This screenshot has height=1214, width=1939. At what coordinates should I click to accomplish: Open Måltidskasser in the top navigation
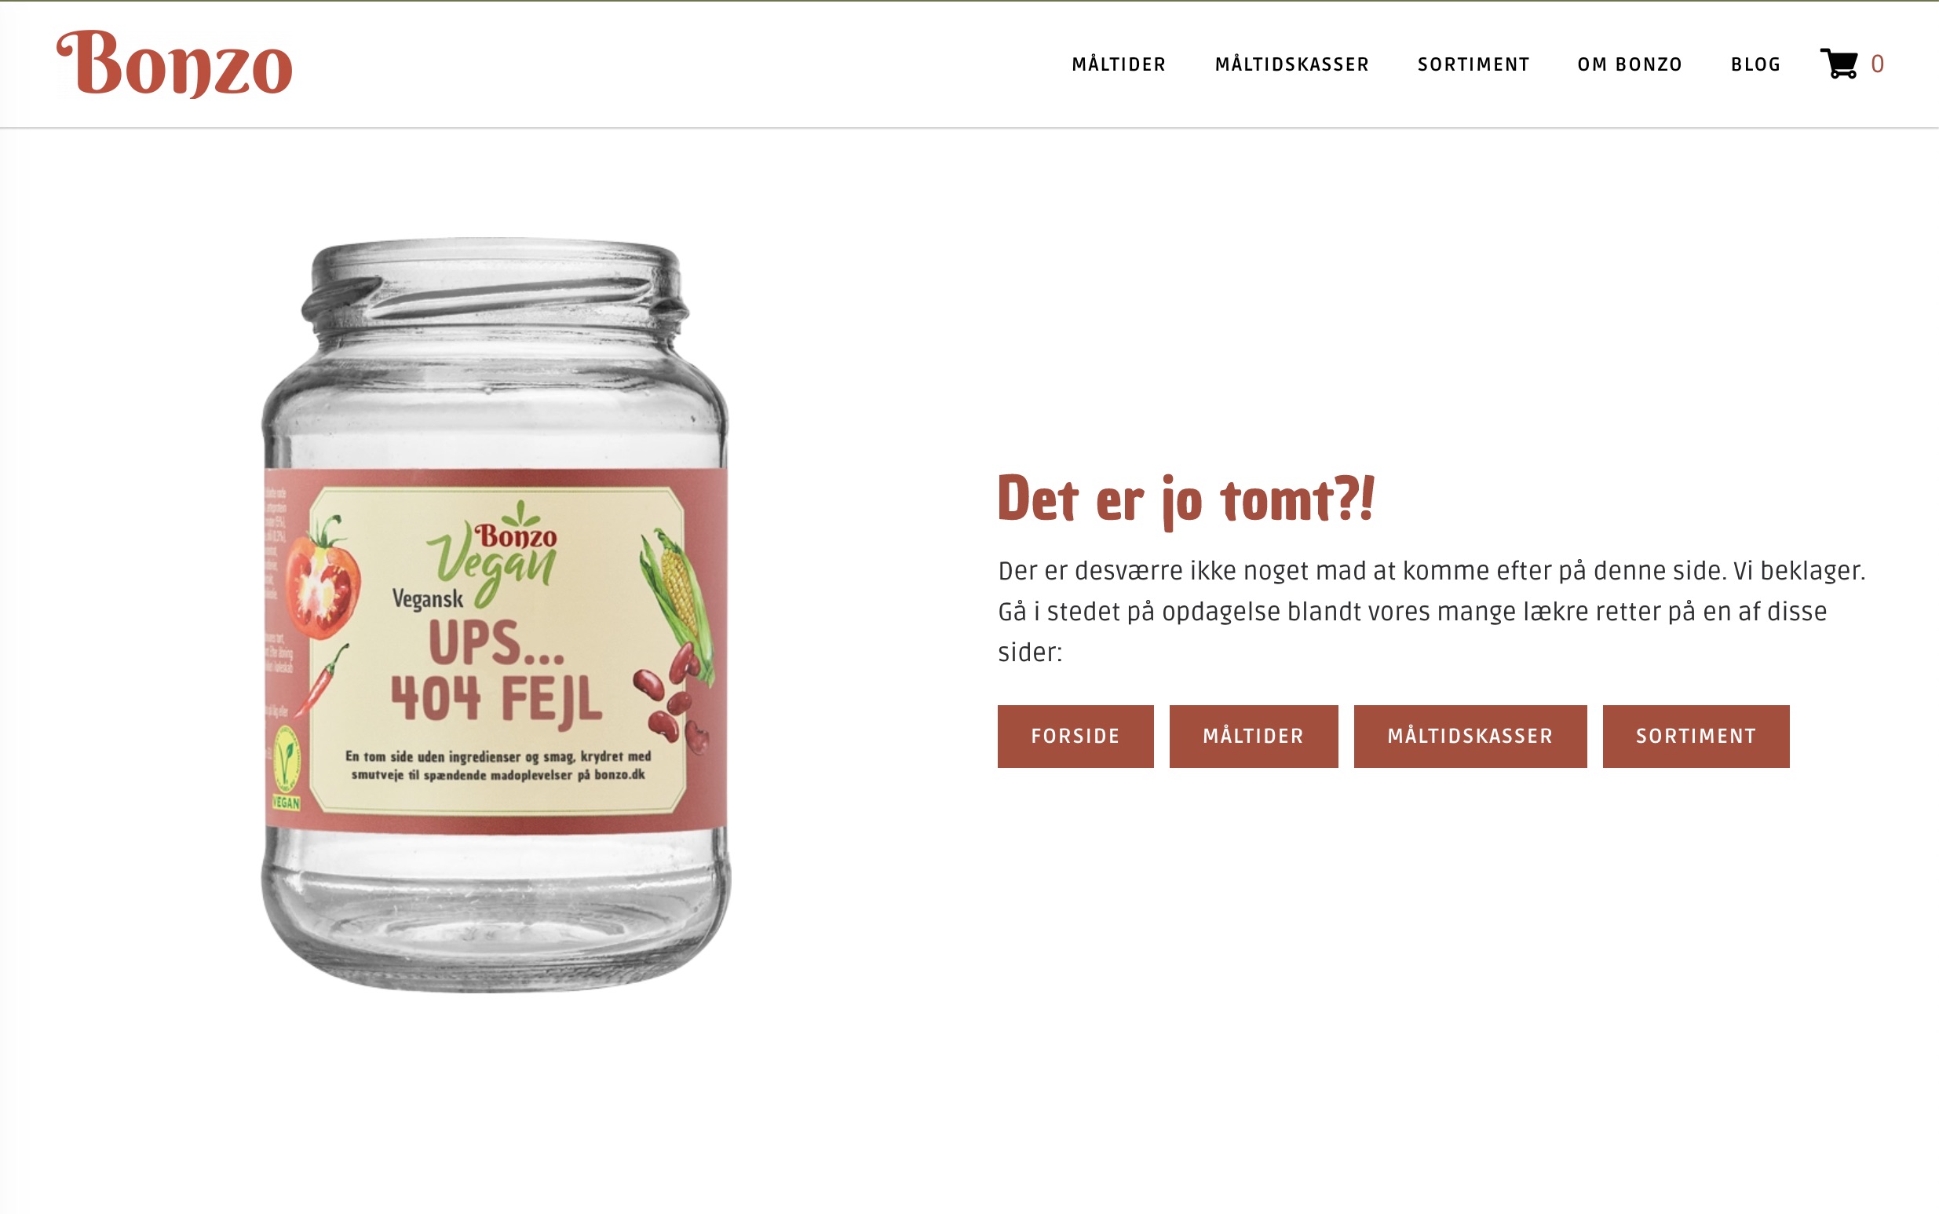click(1292, 64)
